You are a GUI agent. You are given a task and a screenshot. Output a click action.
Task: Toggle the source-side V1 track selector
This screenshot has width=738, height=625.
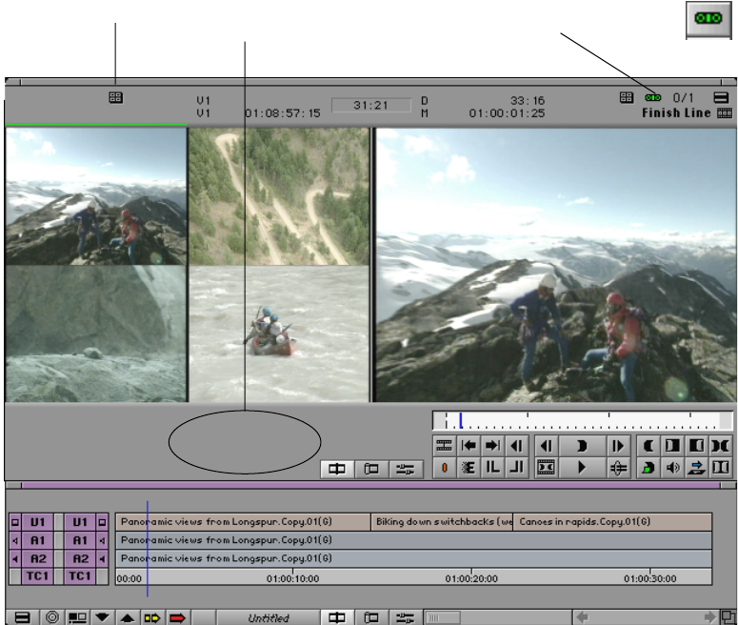point(38,522)
